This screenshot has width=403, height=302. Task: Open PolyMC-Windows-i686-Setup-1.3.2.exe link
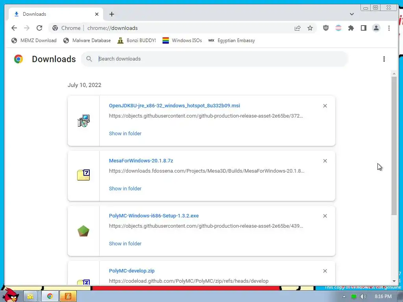click(154, 216)
